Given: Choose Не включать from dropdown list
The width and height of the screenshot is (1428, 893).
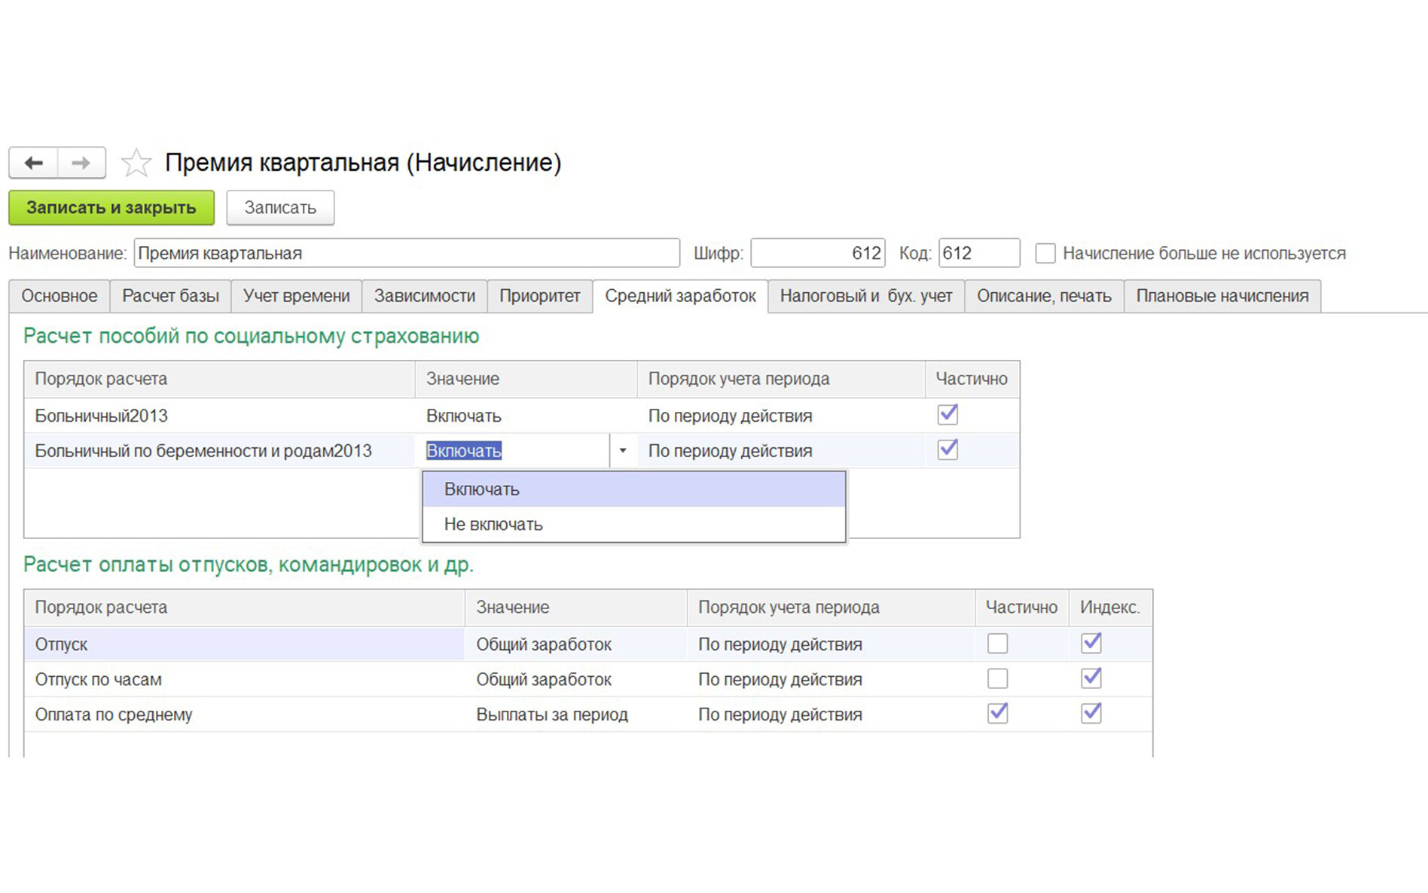Looking at the screenshot, I should click(493, 525).
